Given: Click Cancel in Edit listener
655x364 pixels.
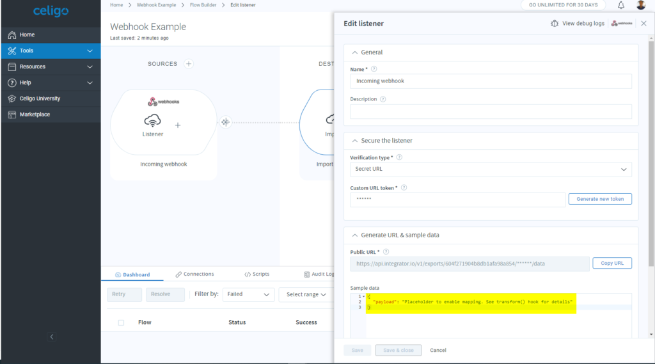Looking at the screenshot, I should coord(438,350).
